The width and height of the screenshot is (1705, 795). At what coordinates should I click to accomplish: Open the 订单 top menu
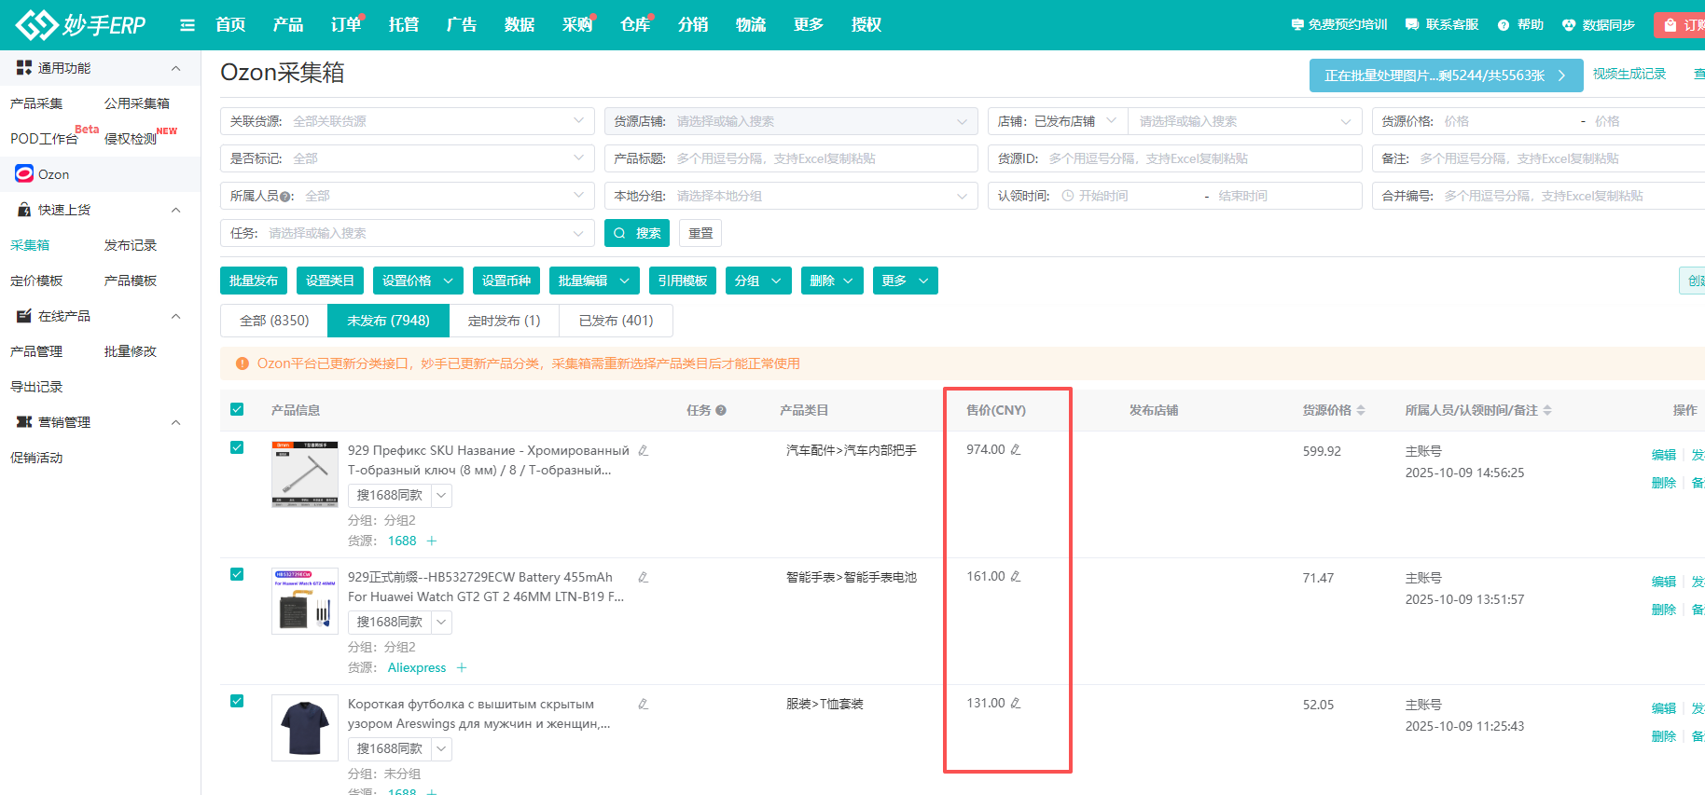346,25
